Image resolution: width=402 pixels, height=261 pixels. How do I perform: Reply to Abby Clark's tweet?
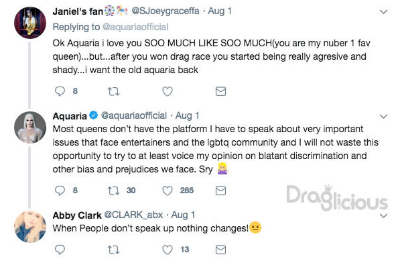[60, 250]
